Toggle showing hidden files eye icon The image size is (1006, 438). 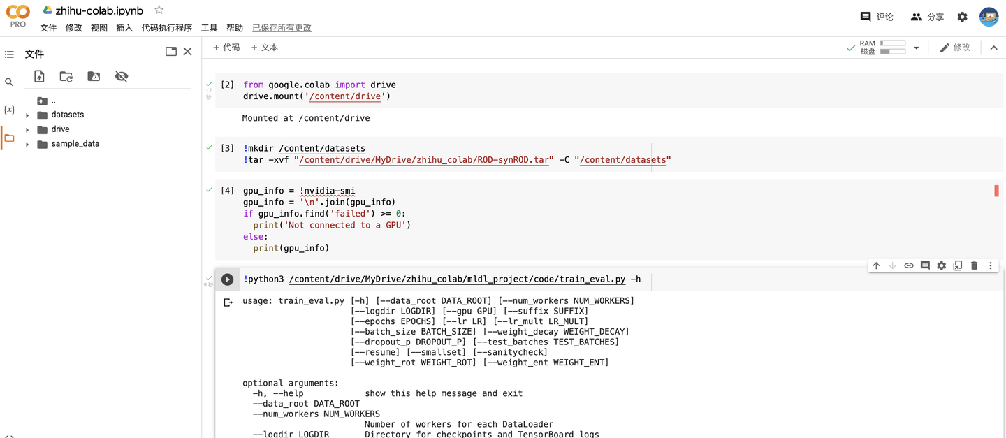coord(122,76)
